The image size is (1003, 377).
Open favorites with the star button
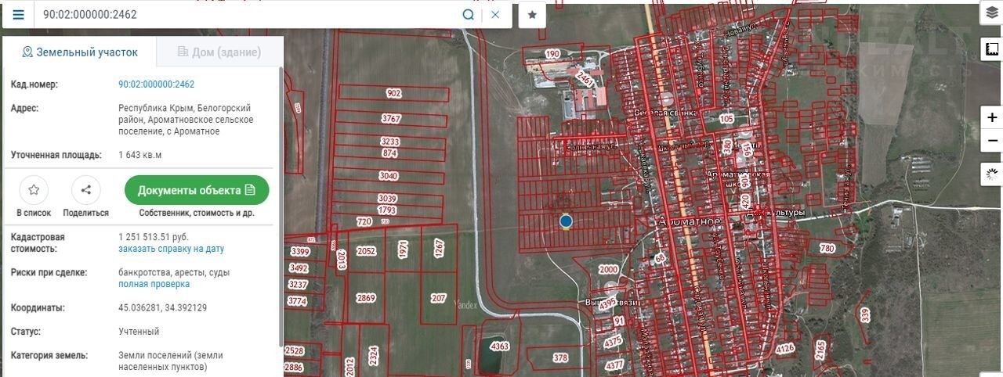coord(532,15)
